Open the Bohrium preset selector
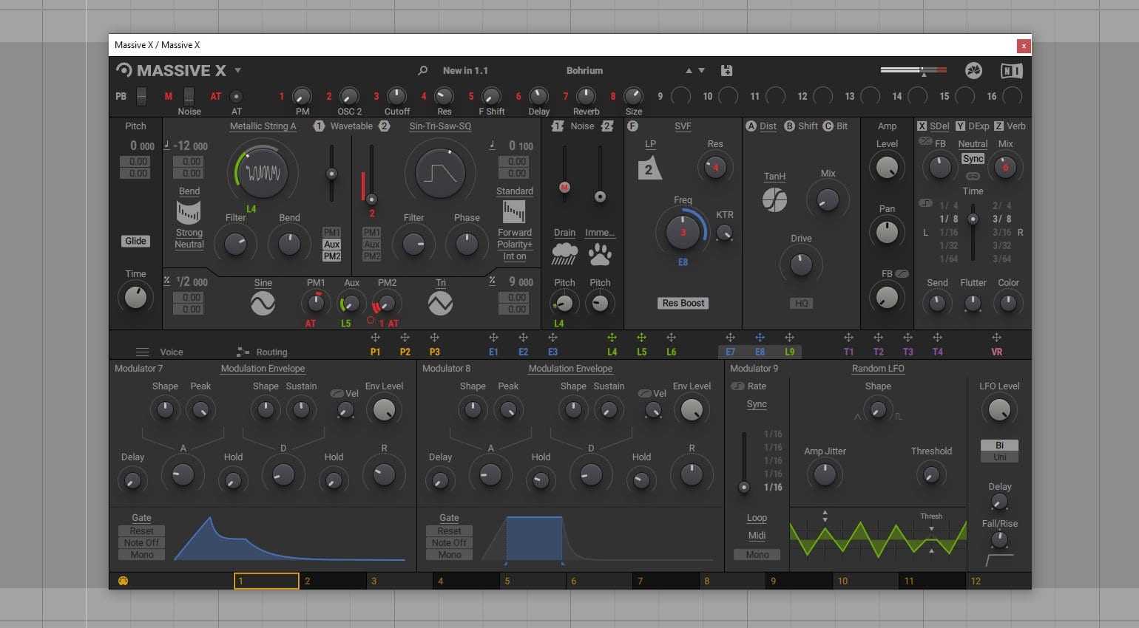The width and height of the screenshot is (1139, 628). tap(584, 70)
